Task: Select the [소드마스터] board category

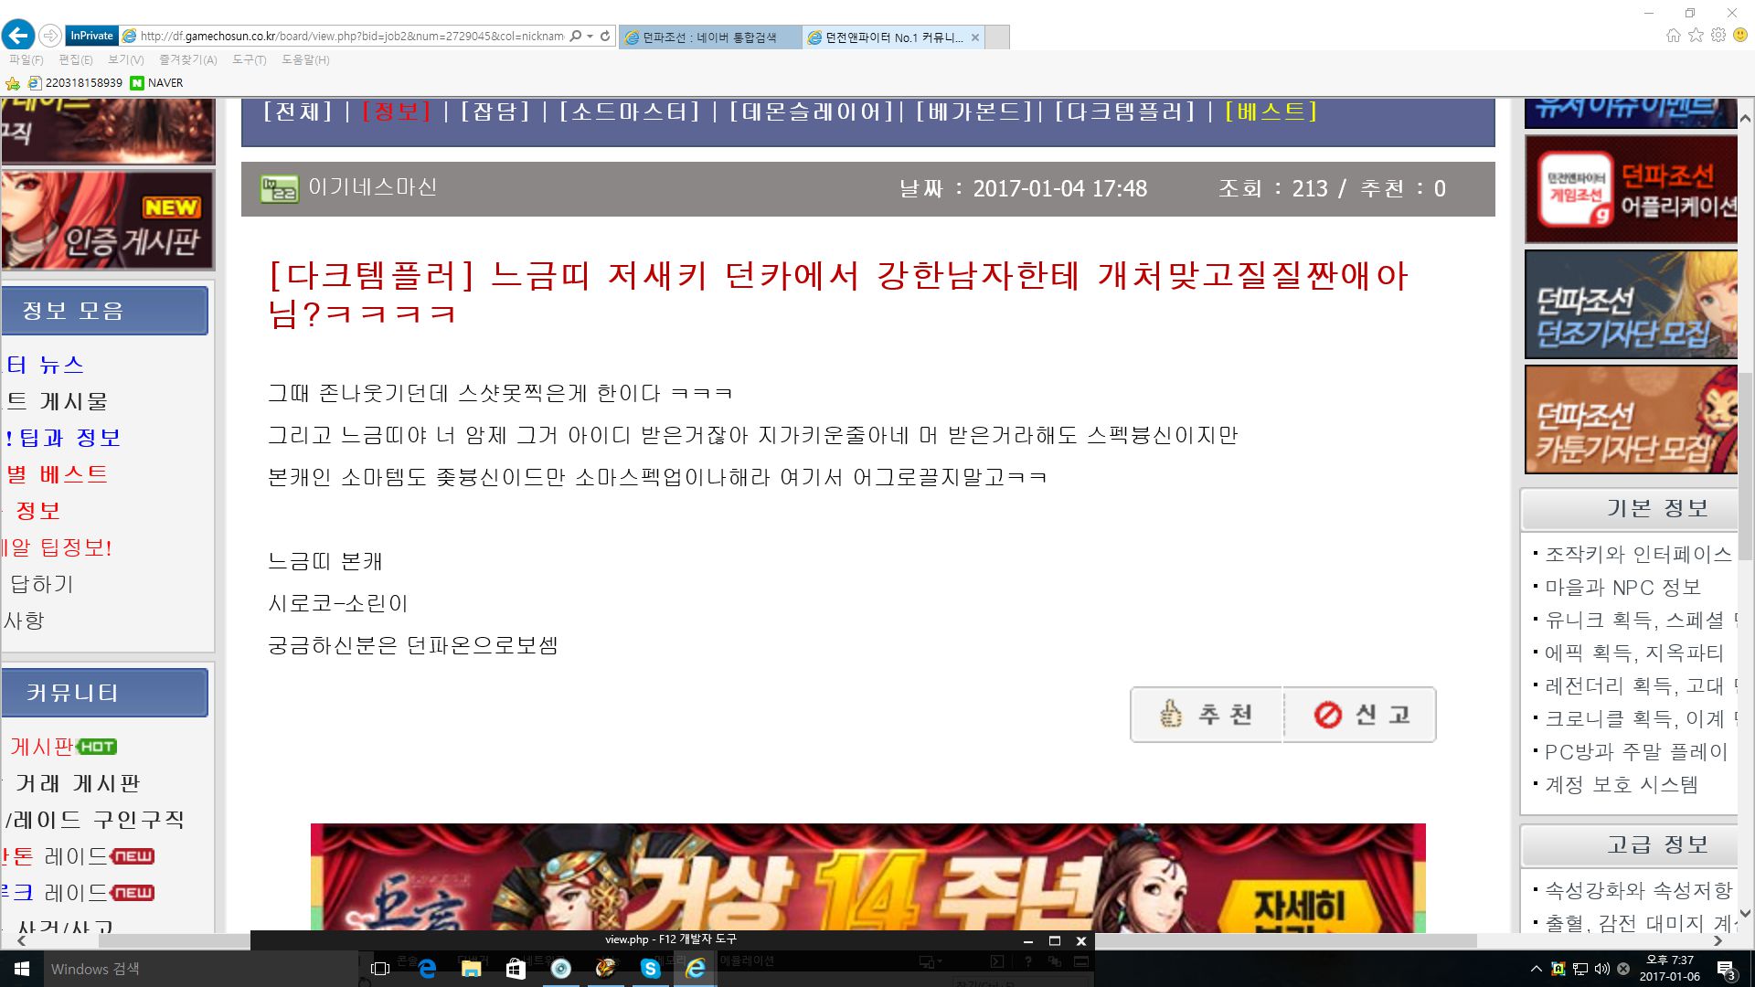Action: [629, 111]
